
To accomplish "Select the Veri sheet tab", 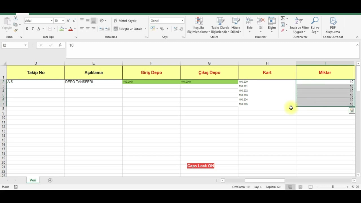I will [33, 180].
